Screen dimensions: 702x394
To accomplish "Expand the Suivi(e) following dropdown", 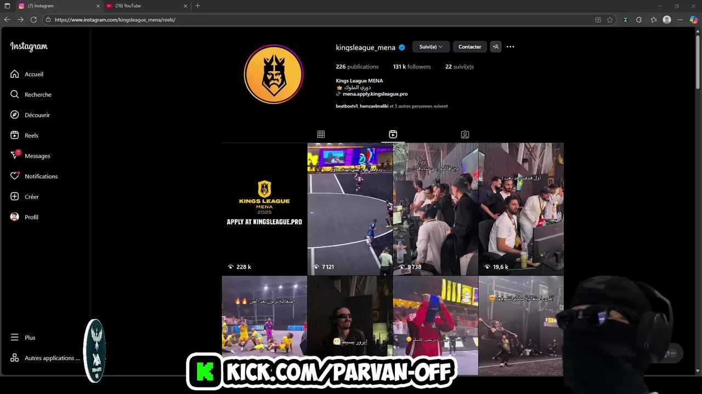I will (x=431, y=47).
